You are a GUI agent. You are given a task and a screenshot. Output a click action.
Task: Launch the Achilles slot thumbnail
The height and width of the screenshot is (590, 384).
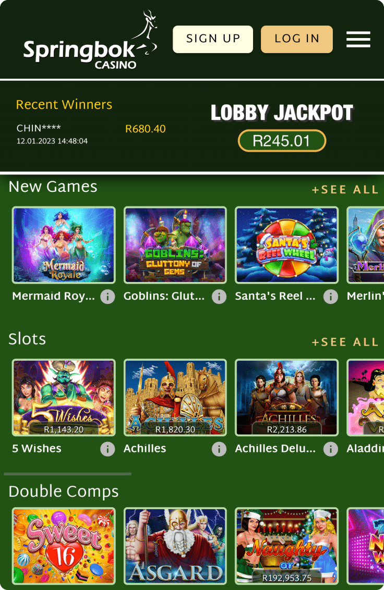[x=175, y=397]
